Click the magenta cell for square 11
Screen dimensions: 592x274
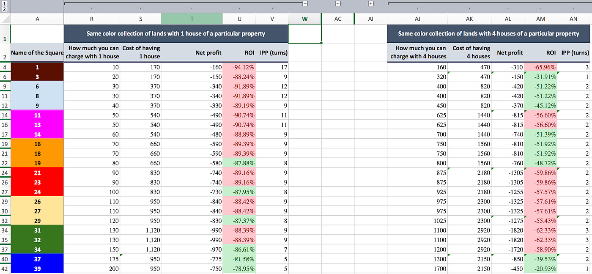[37, 115]
